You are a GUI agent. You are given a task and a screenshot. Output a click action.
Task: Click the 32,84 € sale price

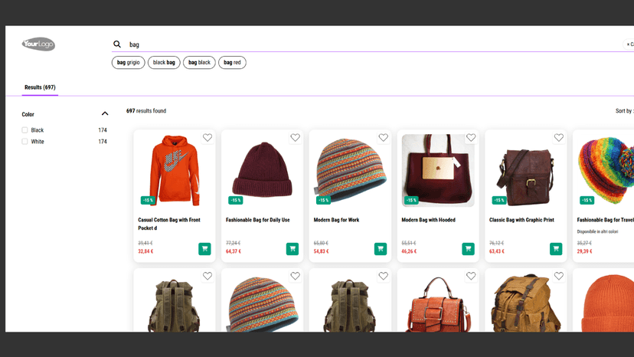[145, 251]
